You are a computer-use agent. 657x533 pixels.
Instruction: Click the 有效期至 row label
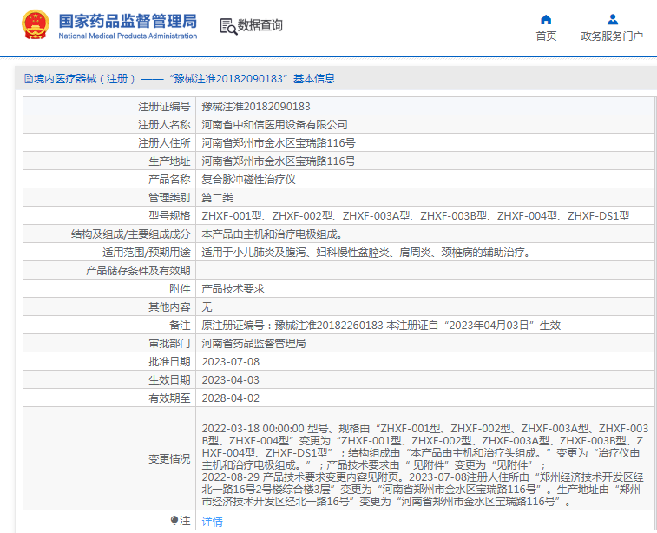click(x=169, y=398)
